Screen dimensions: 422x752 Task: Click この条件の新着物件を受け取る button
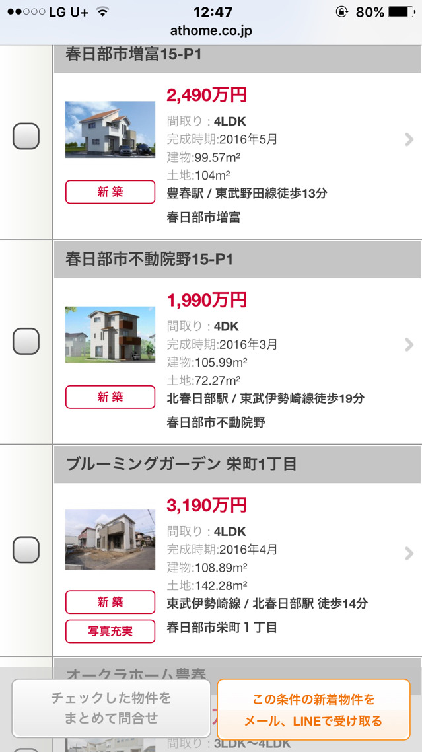tap(314, 709)
